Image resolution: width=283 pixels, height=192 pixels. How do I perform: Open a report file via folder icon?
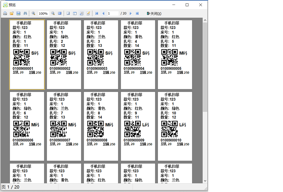click(12, 13)
